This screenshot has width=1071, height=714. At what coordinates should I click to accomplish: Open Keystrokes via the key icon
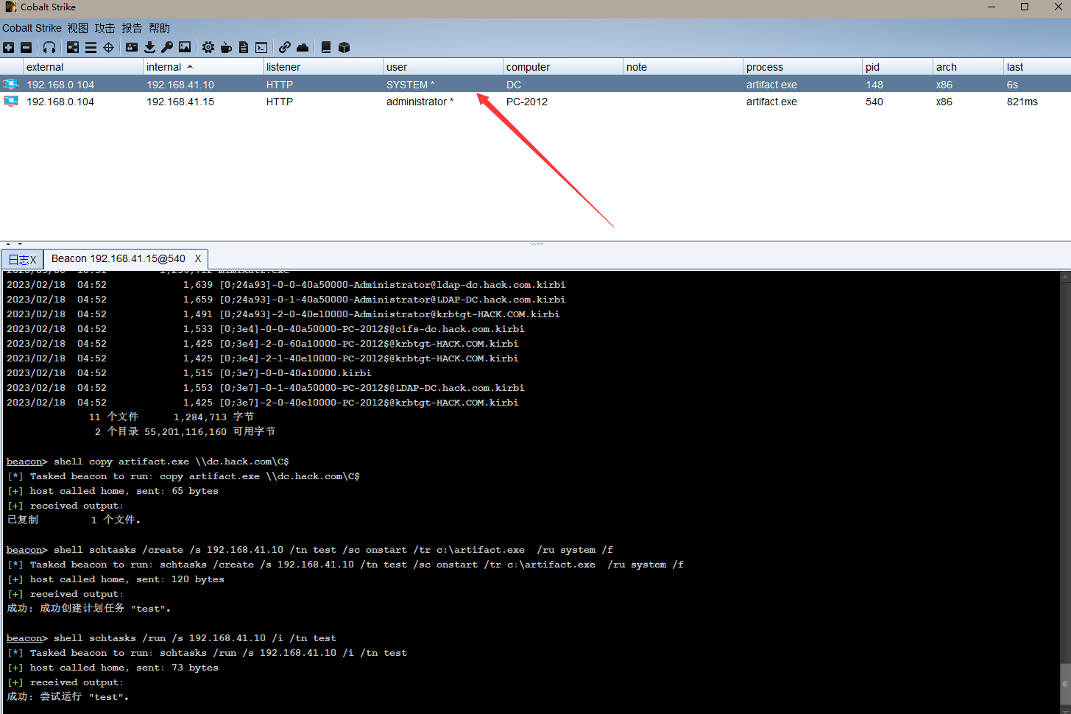click(167, 47)
